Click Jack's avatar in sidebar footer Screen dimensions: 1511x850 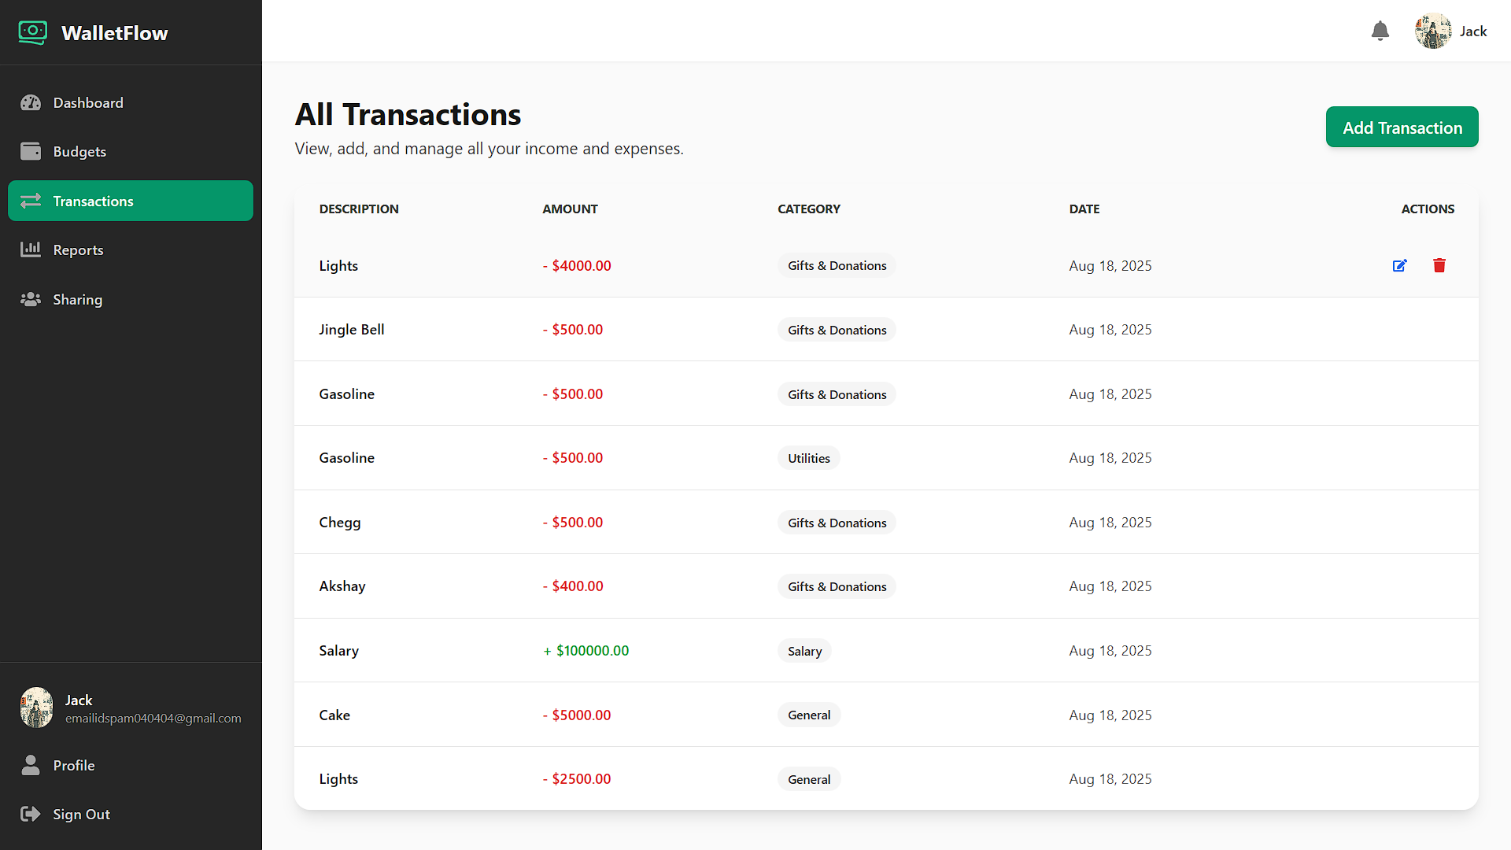click(37, 708)
